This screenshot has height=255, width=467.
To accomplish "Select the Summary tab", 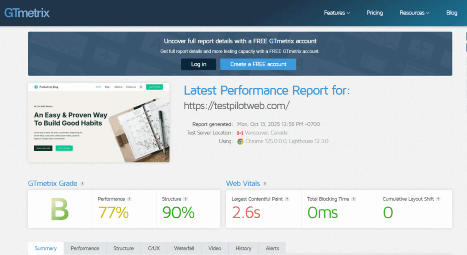I will (46, 249).
